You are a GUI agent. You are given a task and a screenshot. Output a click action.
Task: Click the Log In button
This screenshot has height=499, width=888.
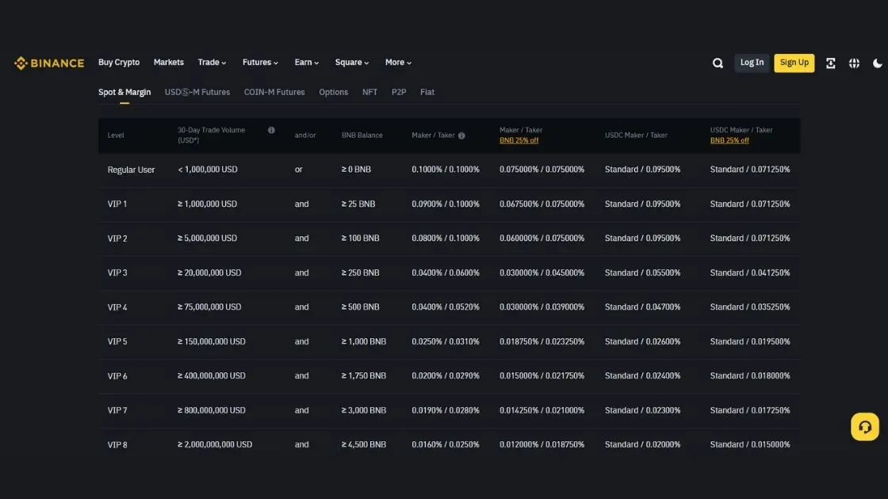pos(751,62)
